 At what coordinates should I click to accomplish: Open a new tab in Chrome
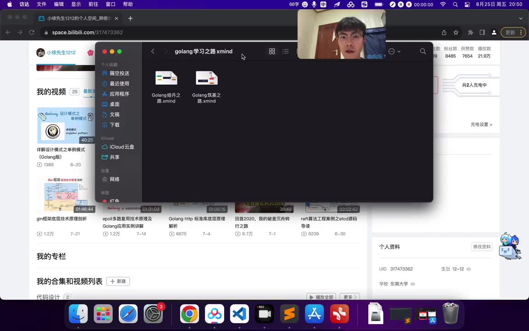[130, 18]
